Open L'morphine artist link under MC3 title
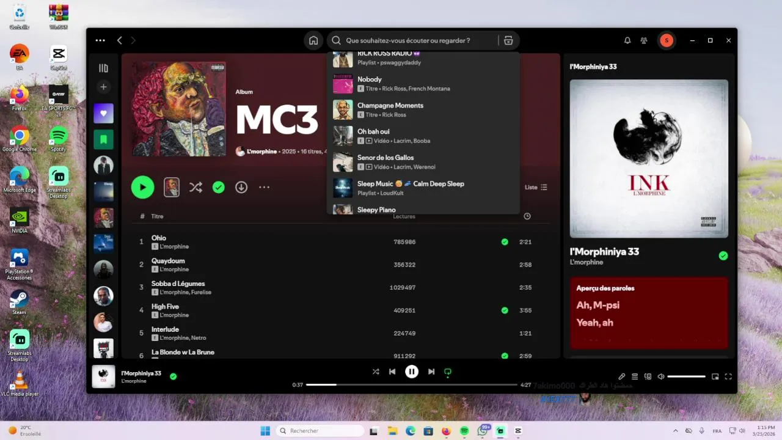The image size is (782, 440). [261, 151]
